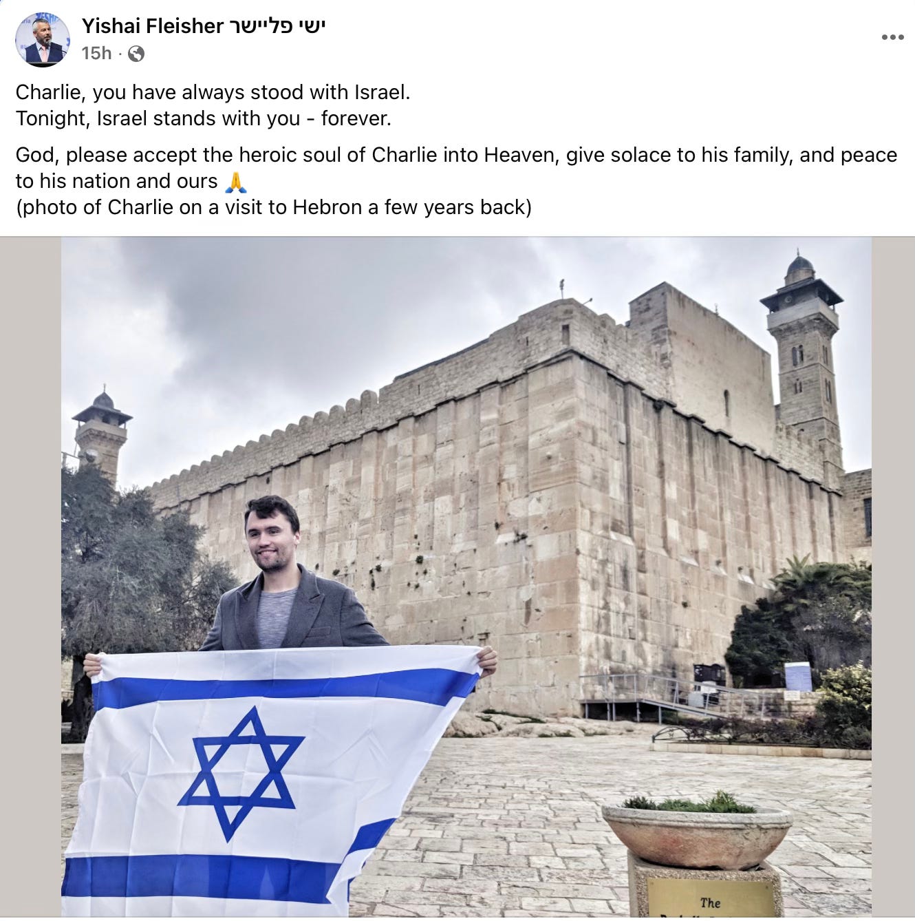Click the 'God, please accept' paragraph

(x=456, y=168)
